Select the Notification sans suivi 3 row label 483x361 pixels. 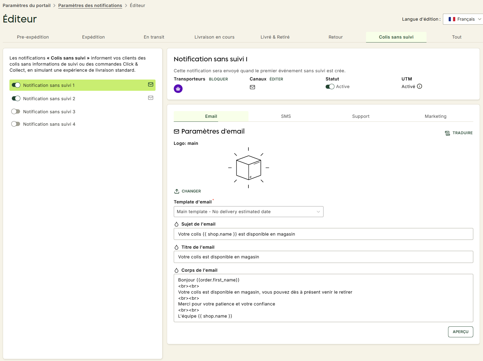[49, 112]
